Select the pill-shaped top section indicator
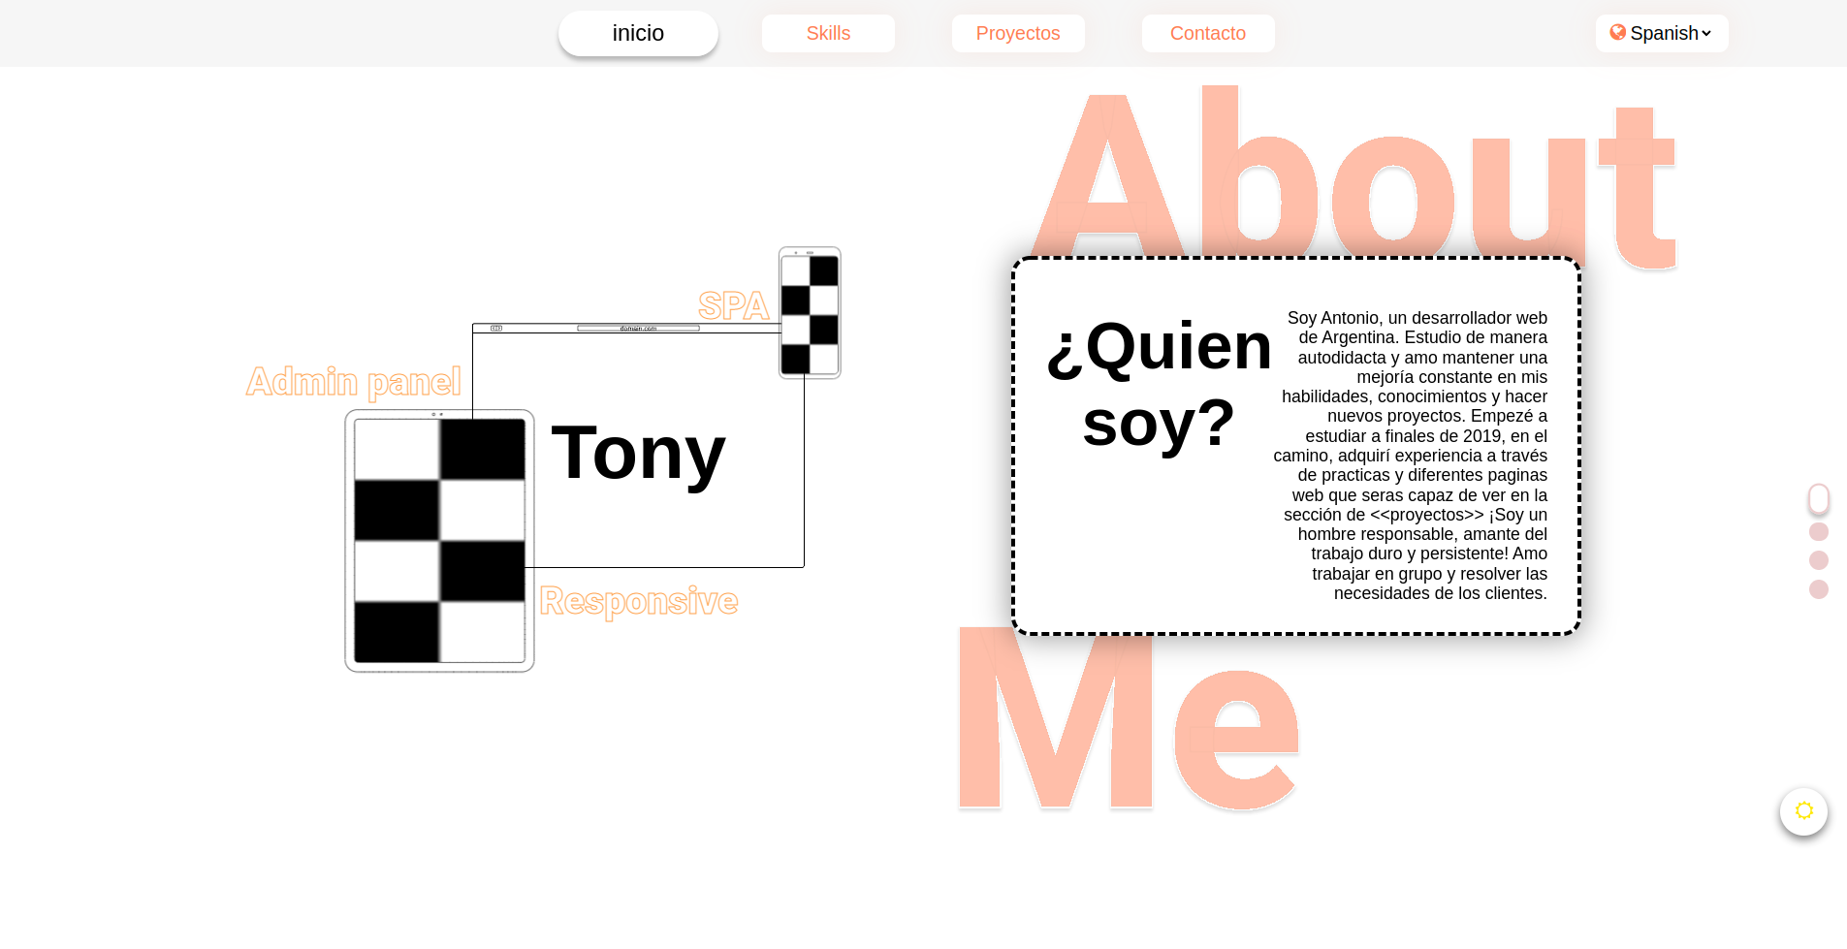Screen dimensions: 1847x949 pyautogui.click(x=1819, y=499)
